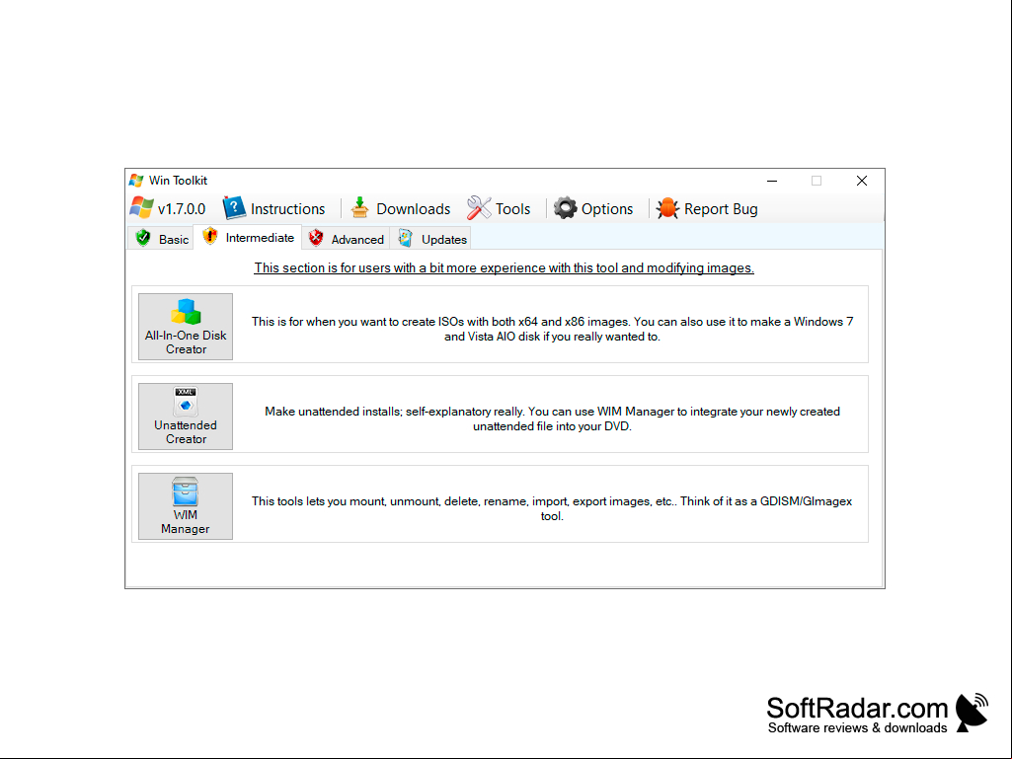Viewport: 1012px width, 759px height.
Task: Click the Updates tab icon
Action: click(x=406, y=238)
